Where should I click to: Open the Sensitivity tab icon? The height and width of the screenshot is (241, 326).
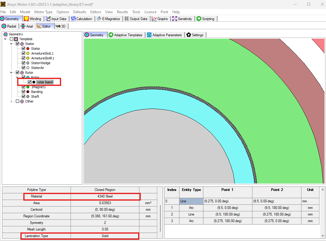click(x=175, y=19)
